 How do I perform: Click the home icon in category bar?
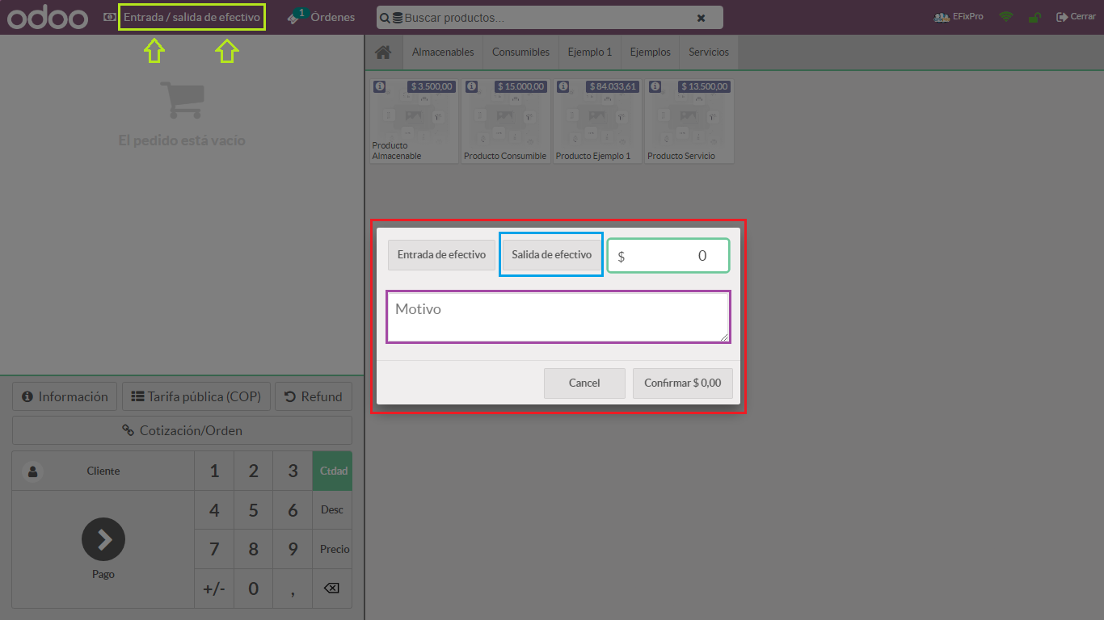383,52
